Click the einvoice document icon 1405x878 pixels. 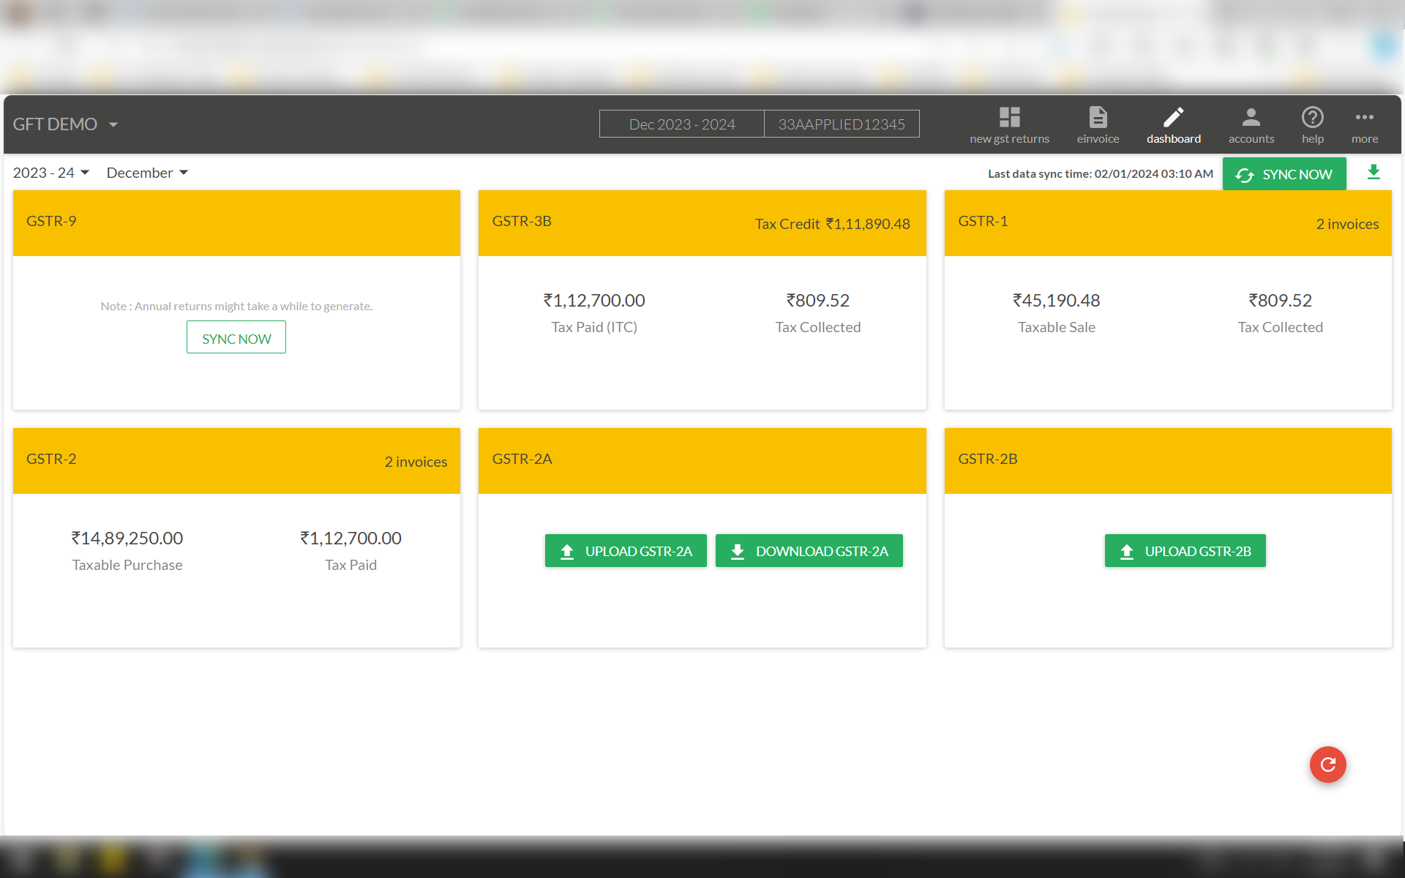point(1098,118)
